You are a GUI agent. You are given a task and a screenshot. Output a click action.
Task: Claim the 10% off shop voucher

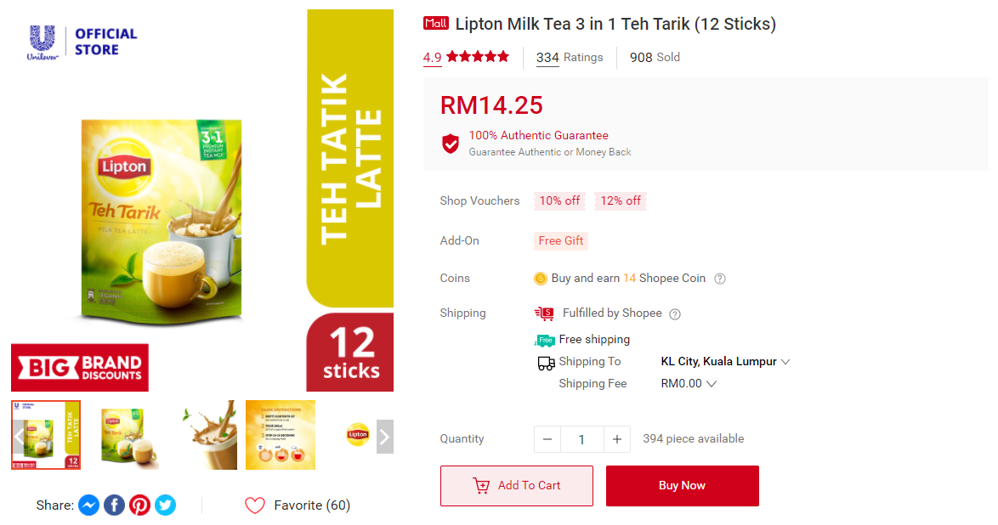559,201
